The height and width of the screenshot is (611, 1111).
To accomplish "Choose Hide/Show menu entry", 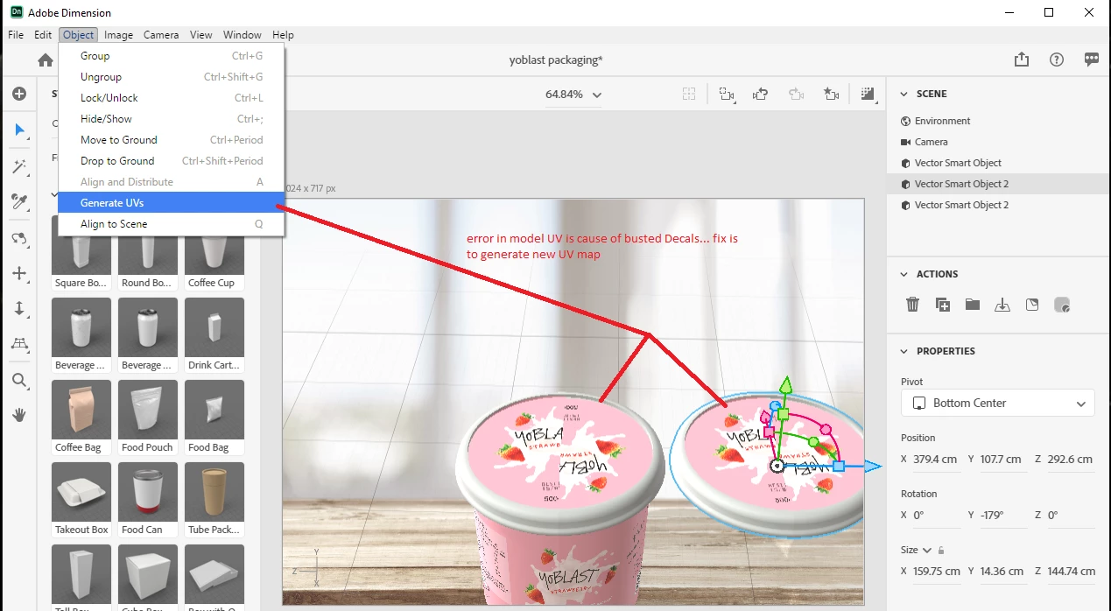I will tap(172, 118).
